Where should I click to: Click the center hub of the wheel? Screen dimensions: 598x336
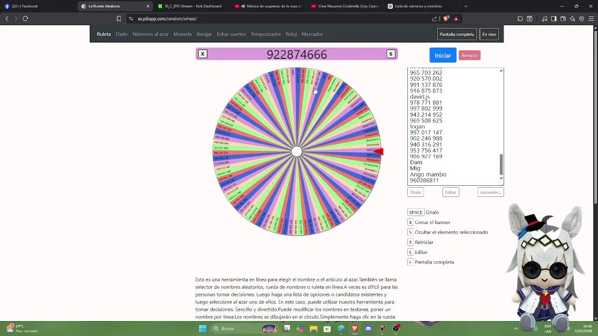pos(297,152)
